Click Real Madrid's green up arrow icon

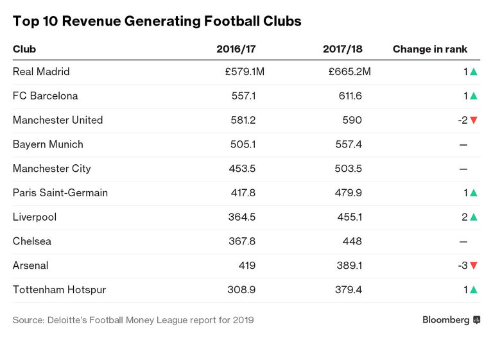coord(474,72)
